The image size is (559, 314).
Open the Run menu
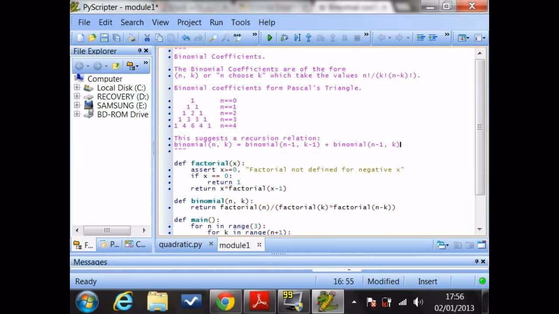coord(216,22)
